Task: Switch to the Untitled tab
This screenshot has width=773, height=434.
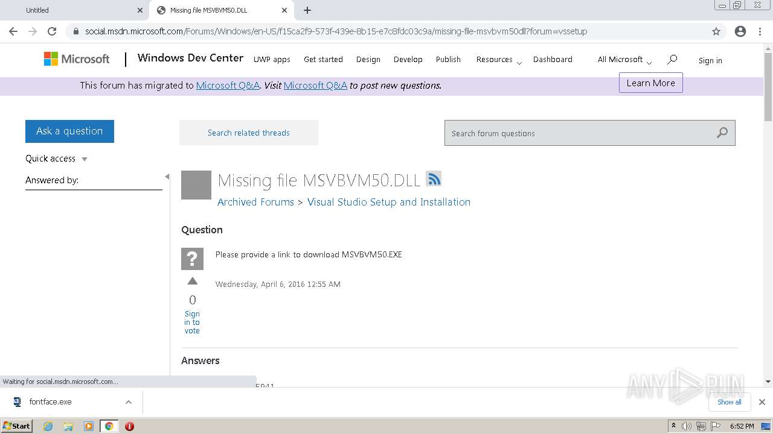Action: [x=75, y=10]
